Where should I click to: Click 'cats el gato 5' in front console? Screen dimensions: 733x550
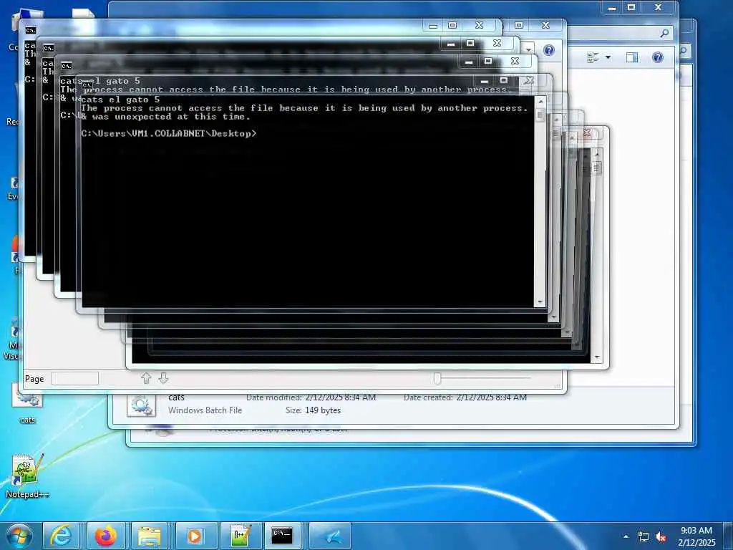pyautogui.click(x=120, y=100)
